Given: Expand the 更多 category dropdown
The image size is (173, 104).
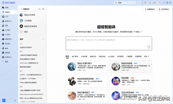Looking at the screenshot, I should tap(147, 56).
